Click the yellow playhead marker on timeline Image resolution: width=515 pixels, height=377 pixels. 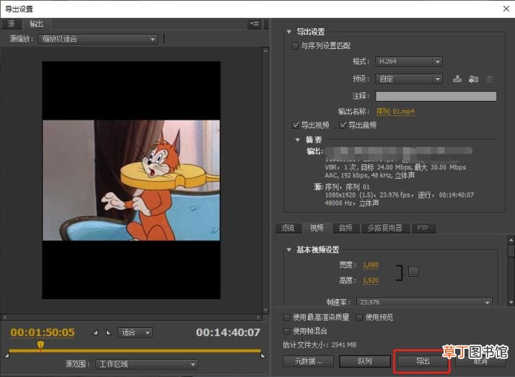pyautogui.click(x=40, y=345)
